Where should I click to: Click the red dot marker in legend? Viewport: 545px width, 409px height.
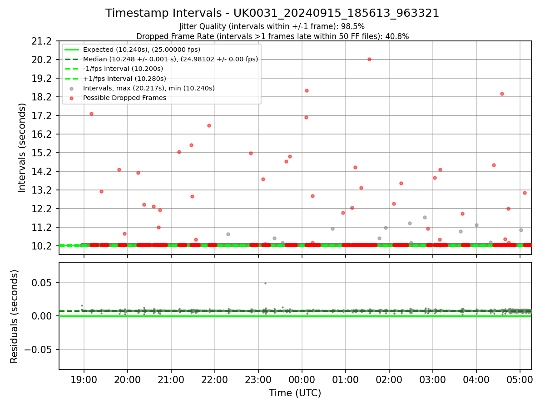72,98
